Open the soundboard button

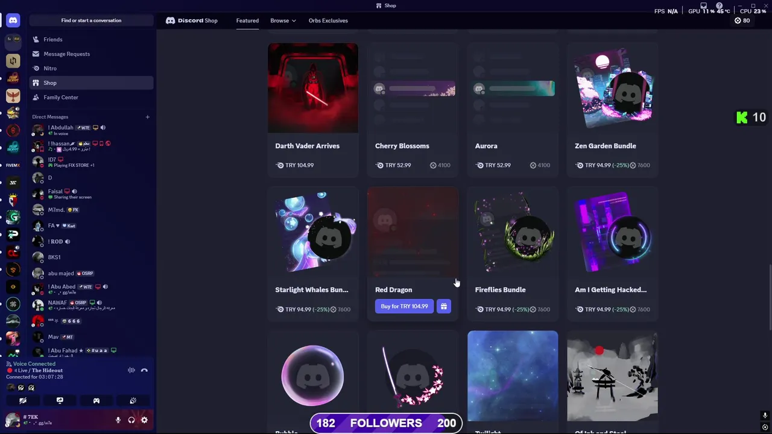click(x=133, y=400)
